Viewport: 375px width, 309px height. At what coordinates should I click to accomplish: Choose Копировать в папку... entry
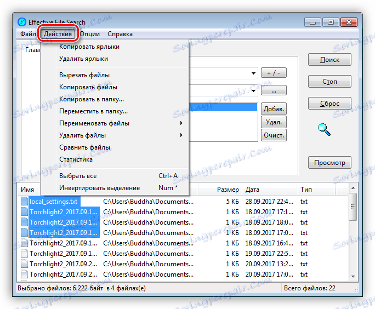115,99
